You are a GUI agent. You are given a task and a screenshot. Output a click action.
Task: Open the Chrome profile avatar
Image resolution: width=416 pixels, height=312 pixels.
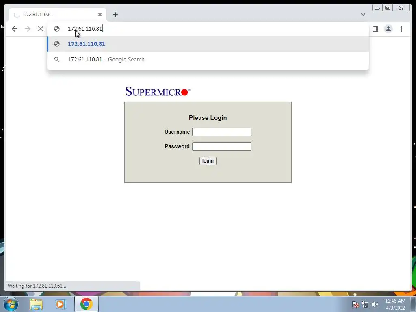[388, 29]
